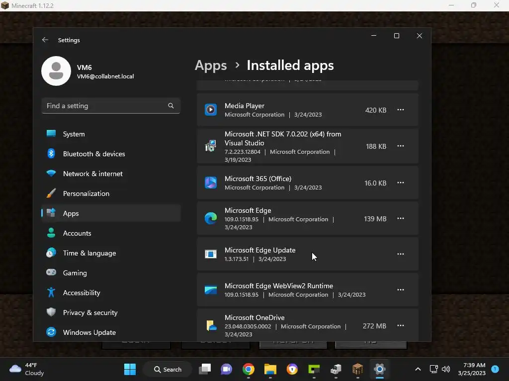Image resolution: width=509 pixels, height=381 pixels.
Task: Click the .NET SDK installer icon
Action: [211, 146]
